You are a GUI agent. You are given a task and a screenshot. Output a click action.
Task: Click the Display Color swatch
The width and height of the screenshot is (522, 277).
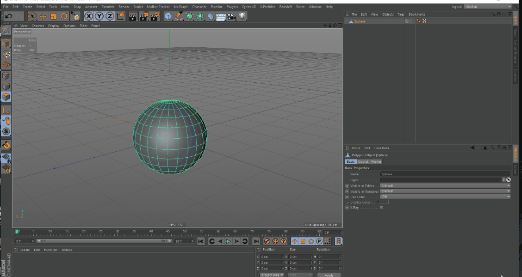pyautogui.click(x=384, y=202)
